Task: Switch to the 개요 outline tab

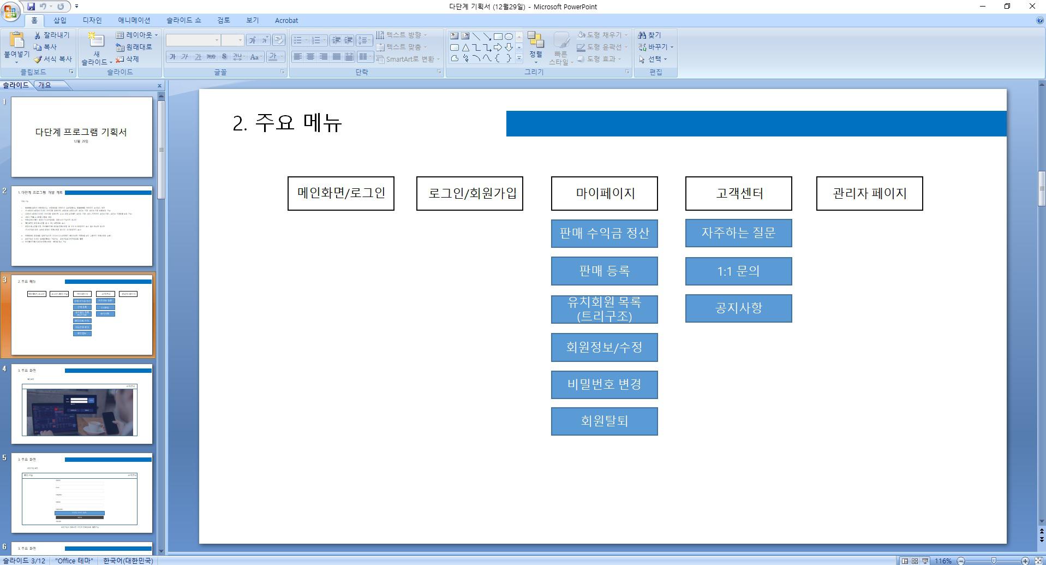Action: click(x=44, y=85)
